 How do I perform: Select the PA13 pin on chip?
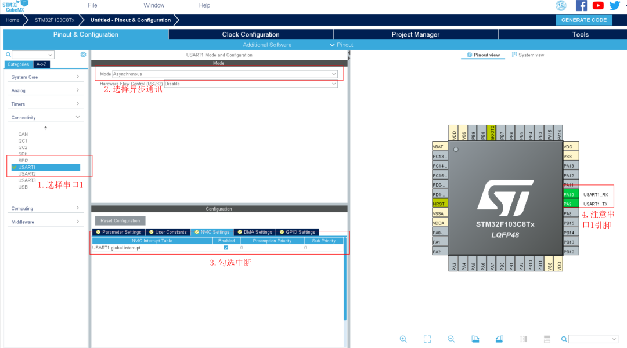[571, 166]
